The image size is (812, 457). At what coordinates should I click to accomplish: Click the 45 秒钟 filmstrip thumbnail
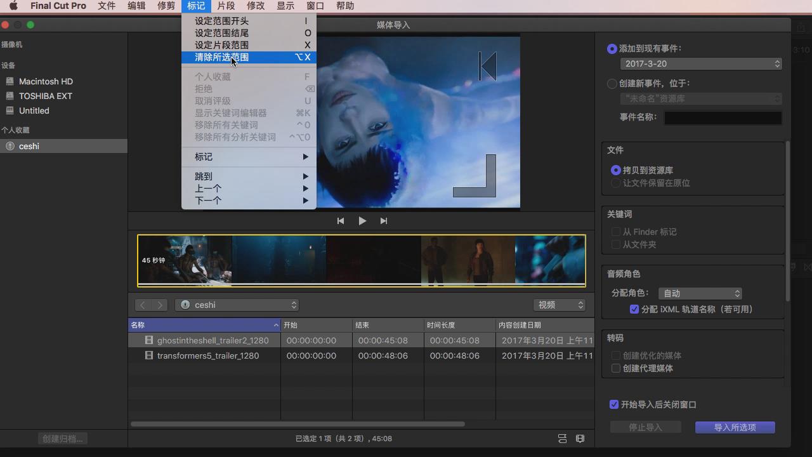pos(185,260)
